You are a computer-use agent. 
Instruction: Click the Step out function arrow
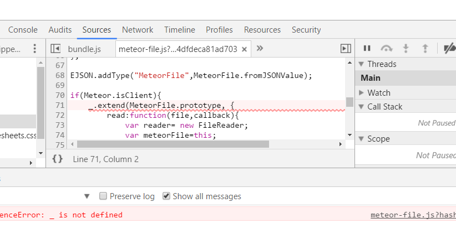pos(425,48)
